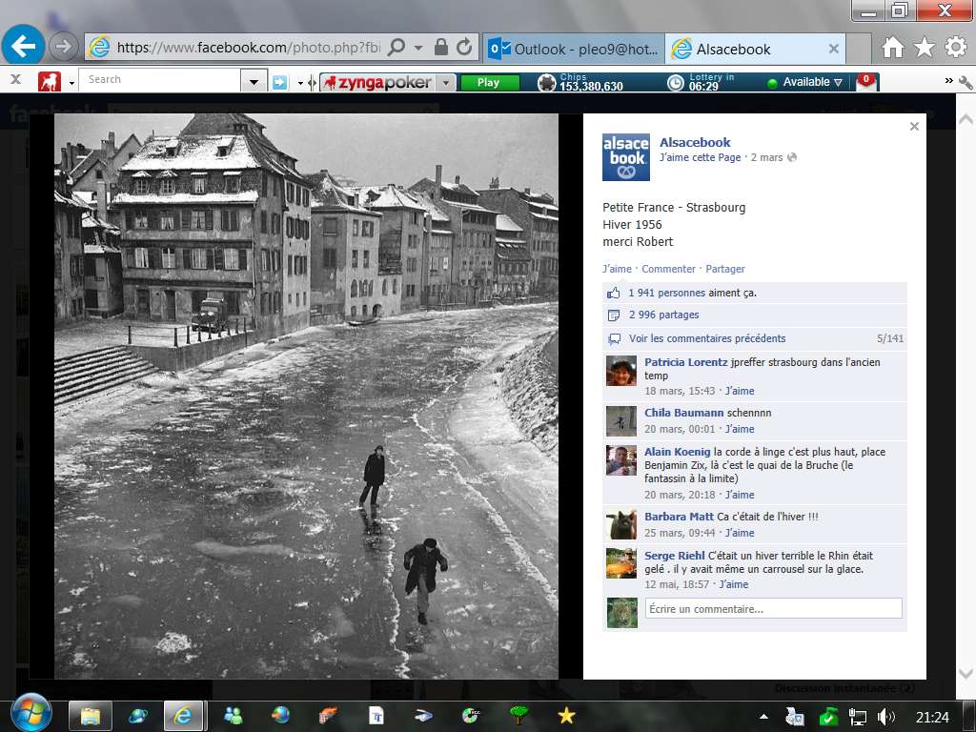The height and width of the screenshot is (732, 976).
Task: Open the browser Tools gear icon
Action: click(x=955, y=48)
